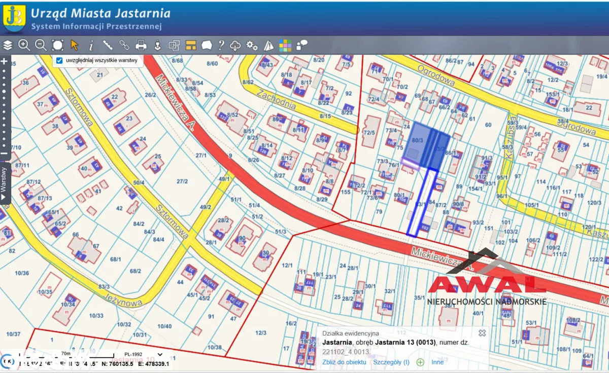Uncheck 'uwzględniaj wszystkie warstwy' checkbox

(x=59, y=60)
